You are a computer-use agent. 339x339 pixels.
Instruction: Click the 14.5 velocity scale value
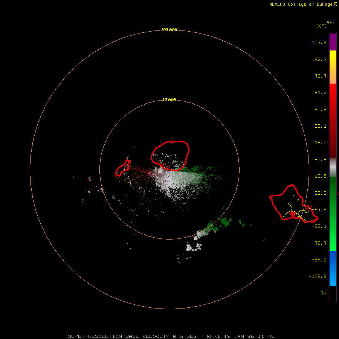(x=321, y=143)
